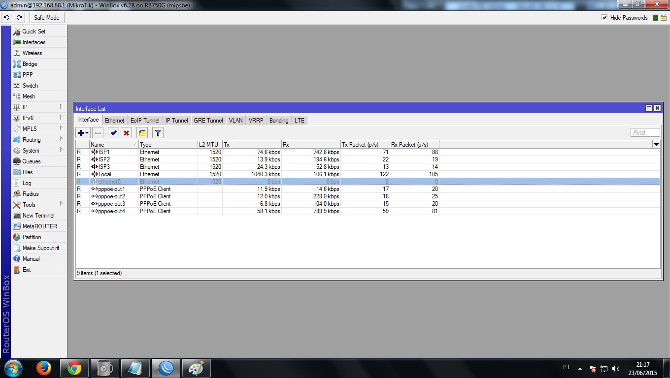Switch to the Ethernet tab
The height and width of the screenshot is (378, 670).
pos(115,121)
